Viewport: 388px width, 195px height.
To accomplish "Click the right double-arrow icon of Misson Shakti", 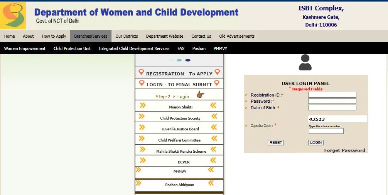I will (x=213, y=105).
